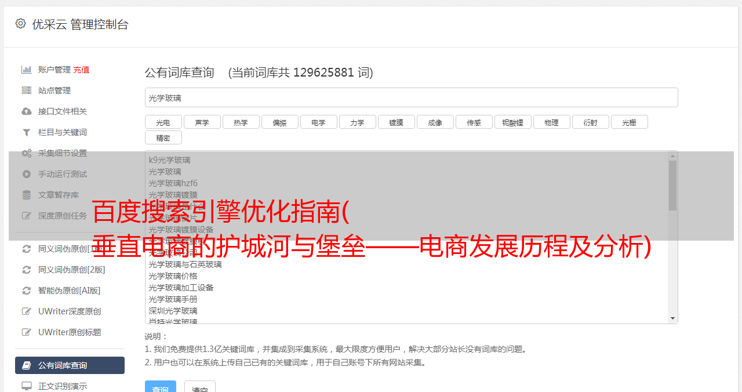Open 深度原创任务 menu item
The width and height of the screenshot is (742, 392).
tap(63, 216)
